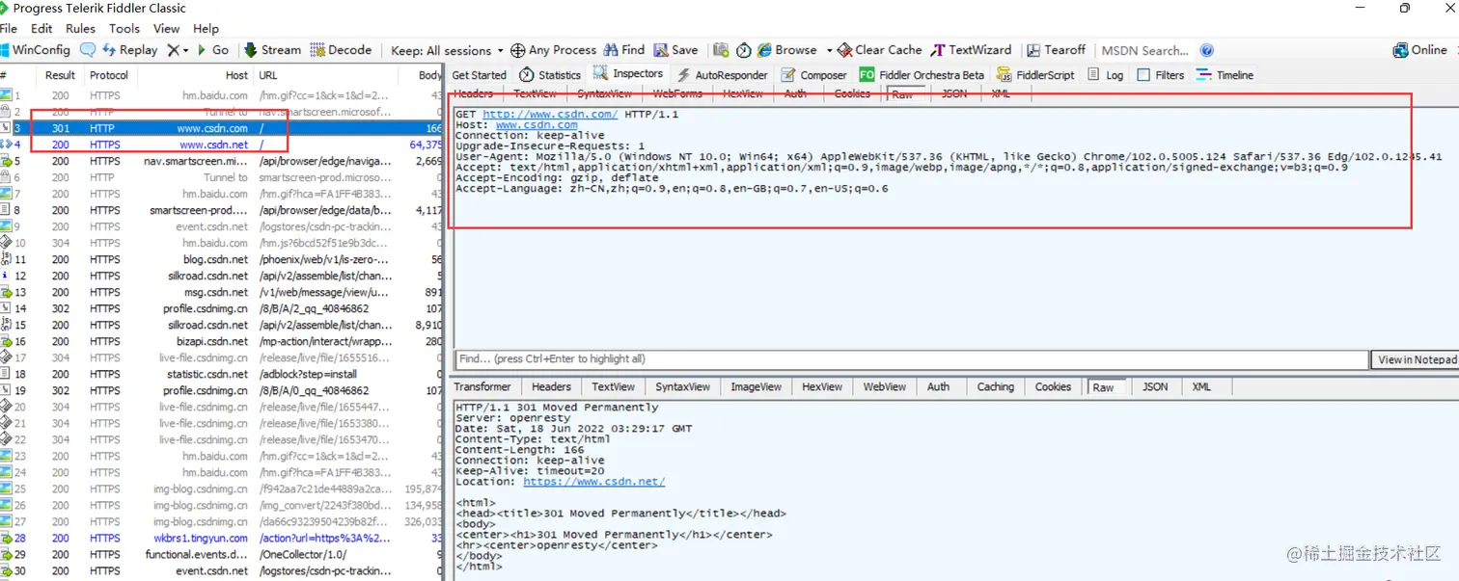Save sessions with the Save button
The height and width of the screenshot is (581, 1459).
[x=675, y=50]
